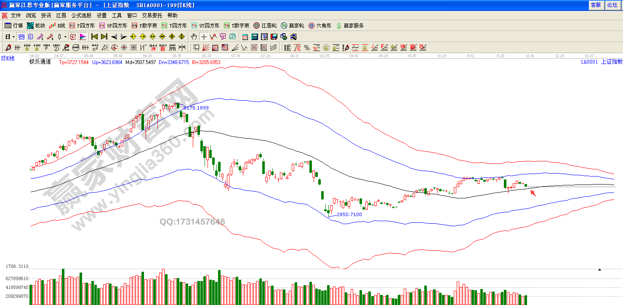623x305 pixels.
Task: Click the 5178.1899 peak price label
Action: click(196, 108)
